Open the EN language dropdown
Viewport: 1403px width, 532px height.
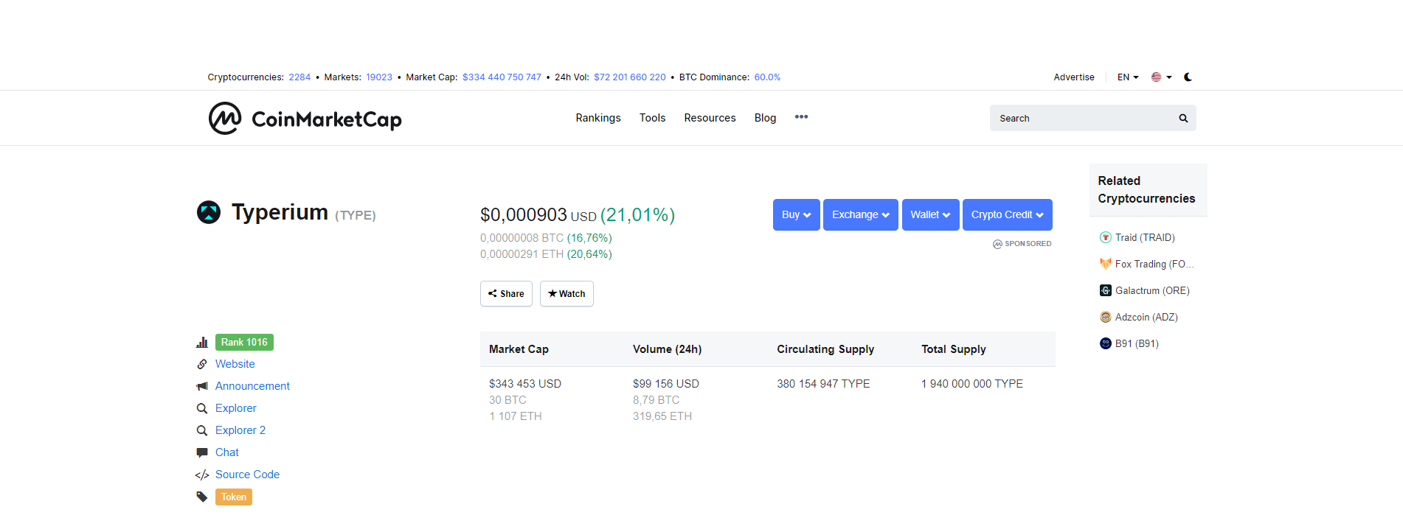[1128, 77]
